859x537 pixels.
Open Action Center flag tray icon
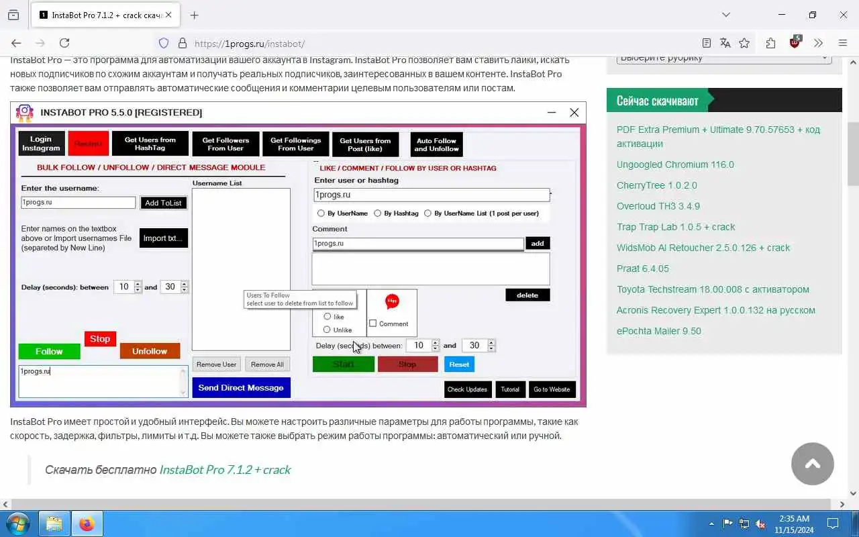tap(727, 524)
